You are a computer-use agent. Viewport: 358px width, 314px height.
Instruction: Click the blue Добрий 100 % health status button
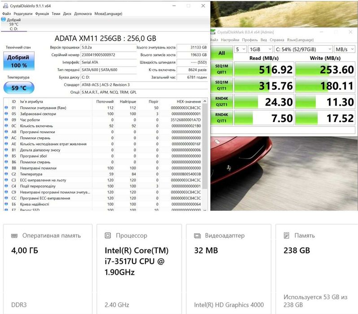point(19,61)
